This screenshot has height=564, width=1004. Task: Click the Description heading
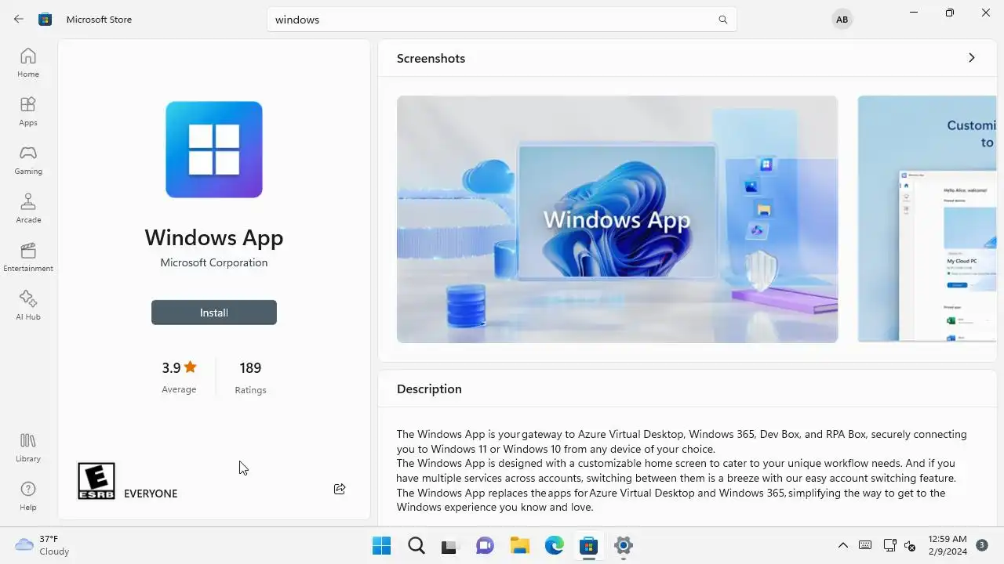pos(429,389)
